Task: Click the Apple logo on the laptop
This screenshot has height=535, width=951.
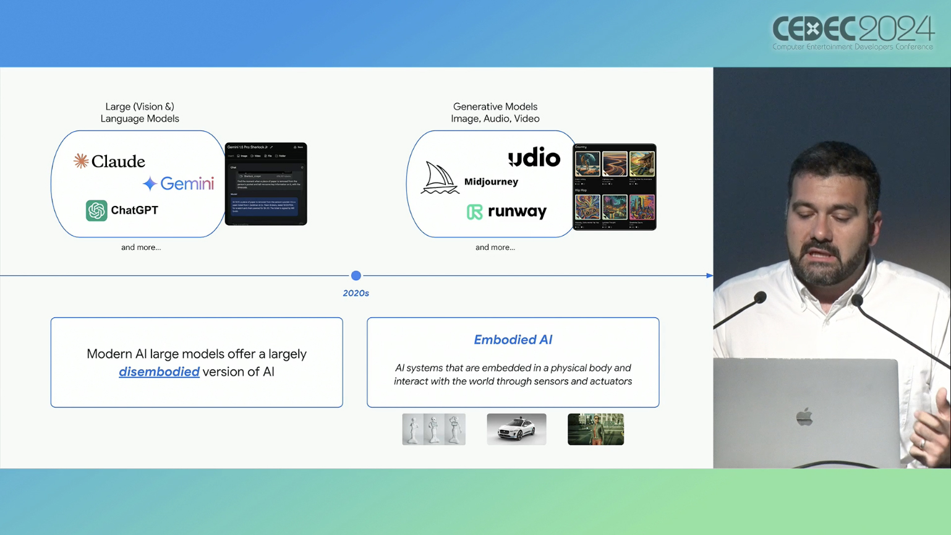Action: 804,417
